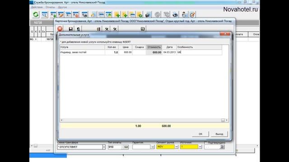Click the guest bust icon in booking card toolbar
Viewport: 289px width, 162px height.
[x=78, y=29]
